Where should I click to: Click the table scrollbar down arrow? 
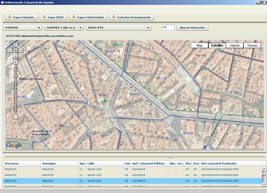click(x=264, y=184)
